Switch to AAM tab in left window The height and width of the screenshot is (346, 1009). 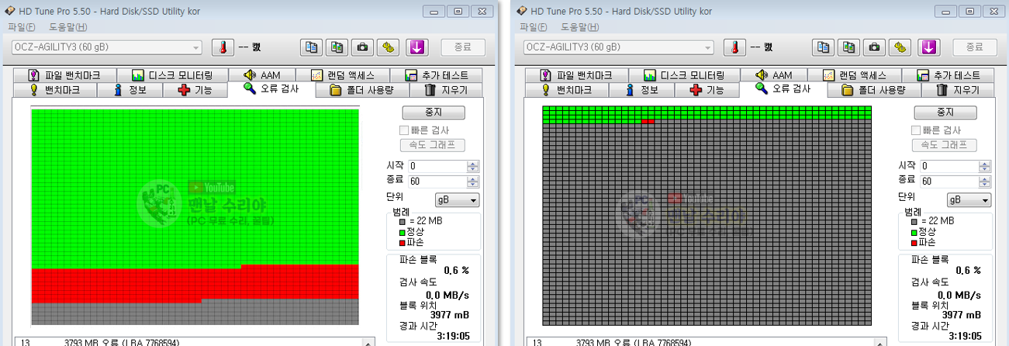coord(262,75)
